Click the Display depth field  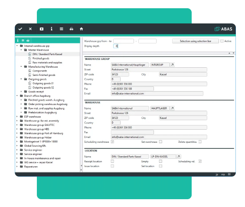pos(116,46)
